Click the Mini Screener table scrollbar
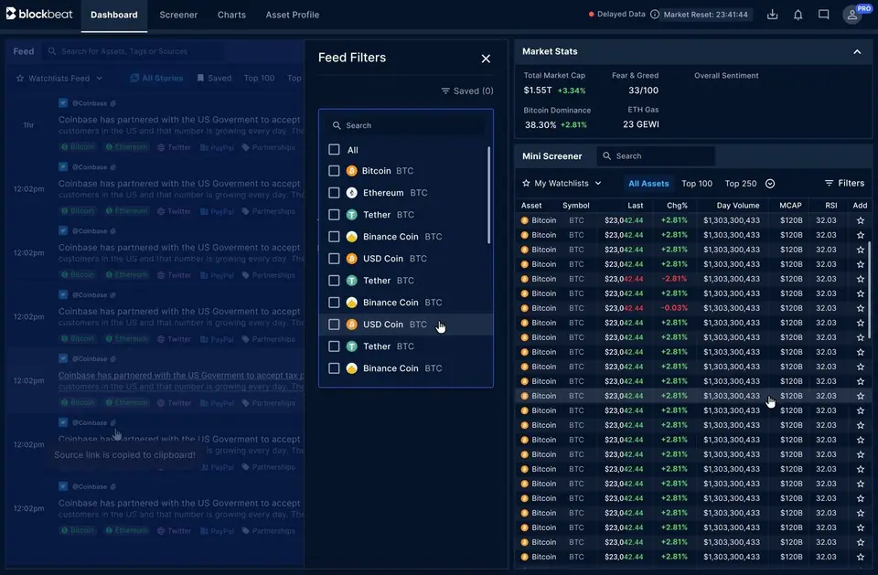The height and width of the screenshot is (575, 878). [x=869, y=290]
